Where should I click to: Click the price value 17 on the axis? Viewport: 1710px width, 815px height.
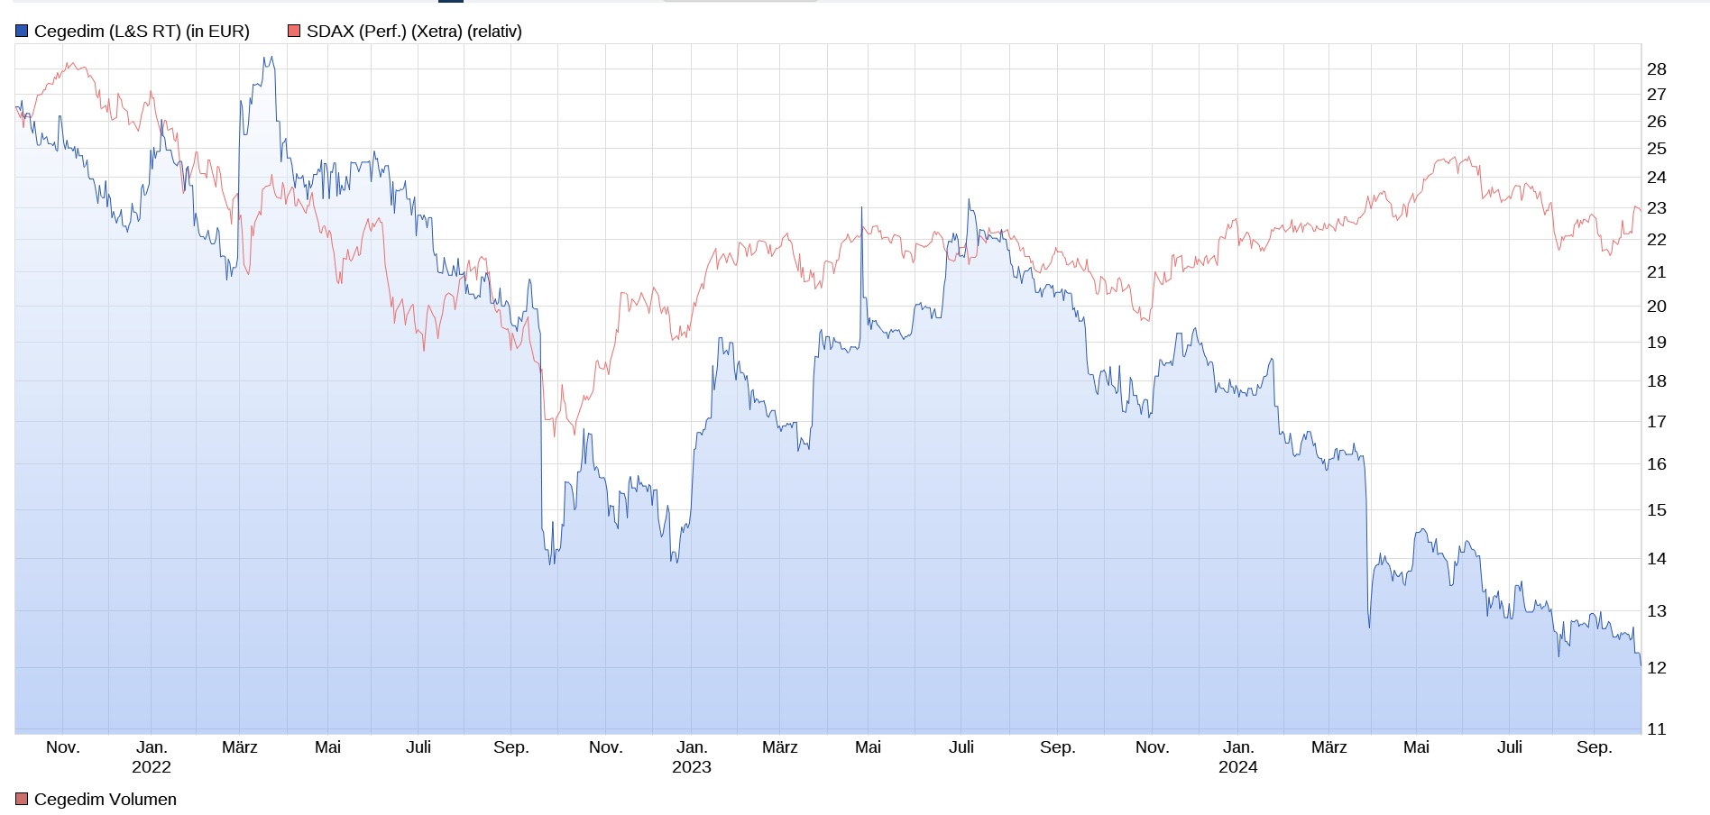coord(1657,422)
